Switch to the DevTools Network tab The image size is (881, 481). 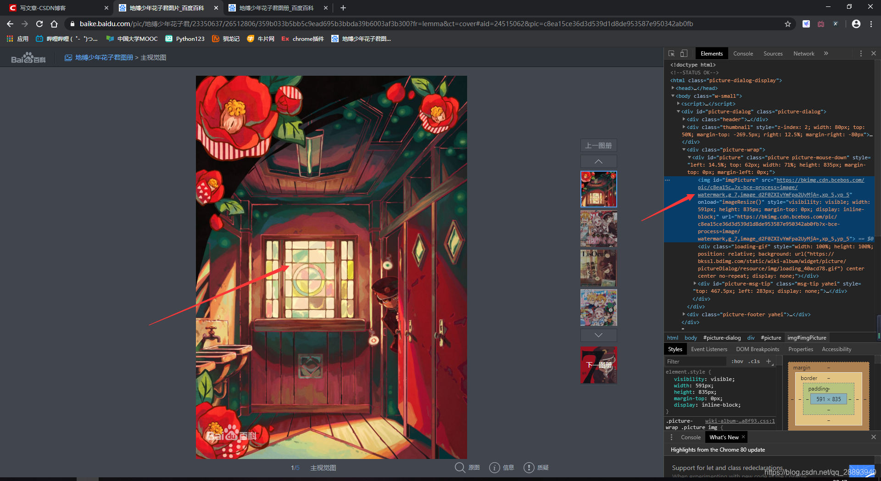(x=803, y=54)
